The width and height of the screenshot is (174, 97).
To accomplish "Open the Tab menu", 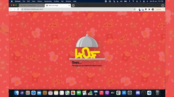I will [x=62, y=1].
